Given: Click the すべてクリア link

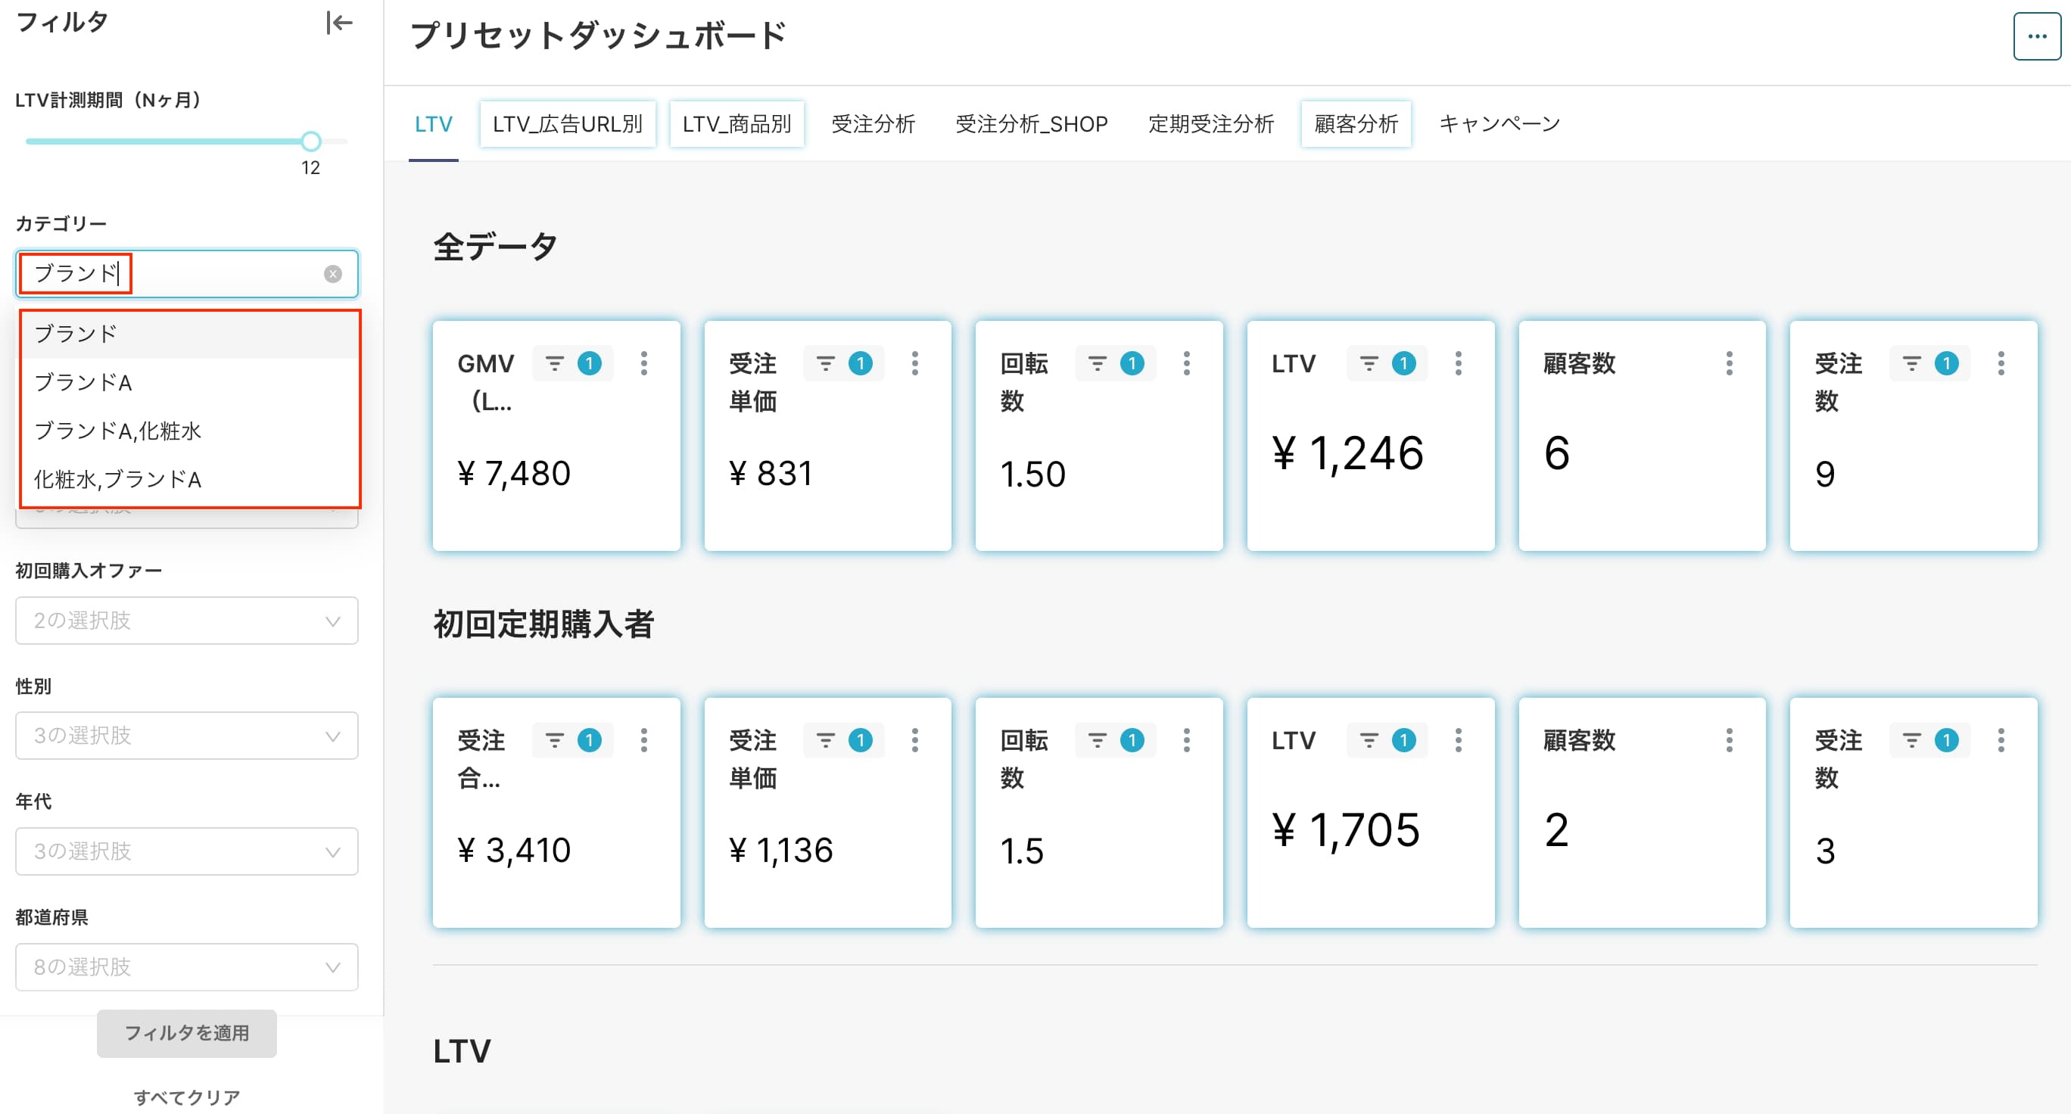Looking at the screenshot, I should click(186, 1097).
